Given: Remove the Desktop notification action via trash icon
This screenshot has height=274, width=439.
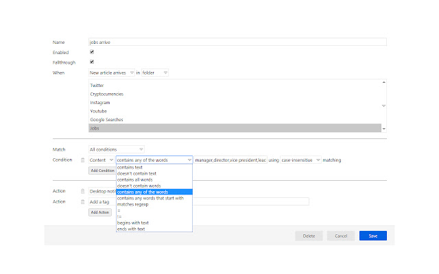Looking at the screenshot, I should point(83,191).
